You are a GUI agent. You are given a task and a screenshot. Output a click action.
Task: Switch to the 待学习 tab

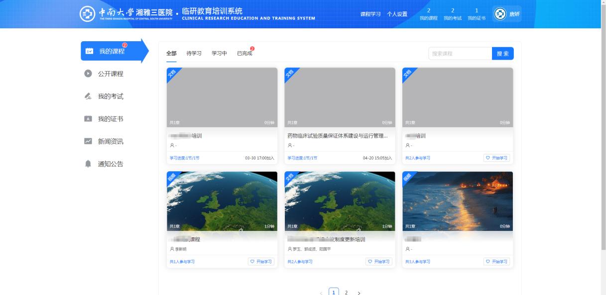pos(194,54)
